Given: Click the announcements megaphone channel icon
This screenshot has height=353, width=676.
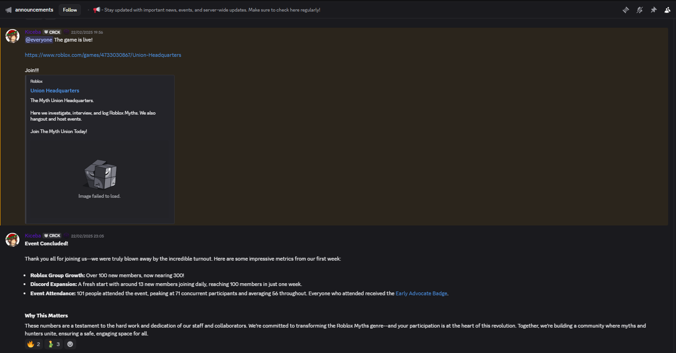Looking at the screenshot, I should (8, 10).
